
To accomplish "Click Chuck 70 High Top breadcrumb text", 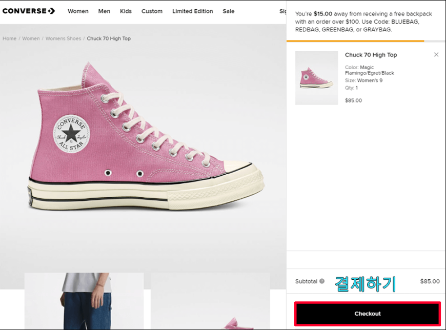I will tap(109, 38).
